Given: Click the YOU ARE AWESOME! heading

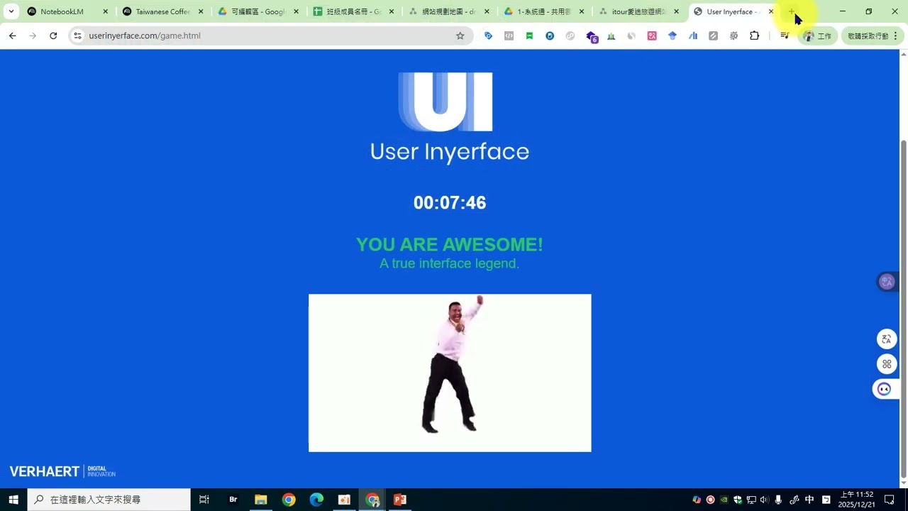Looking at the screenshot, I should 450,244.
